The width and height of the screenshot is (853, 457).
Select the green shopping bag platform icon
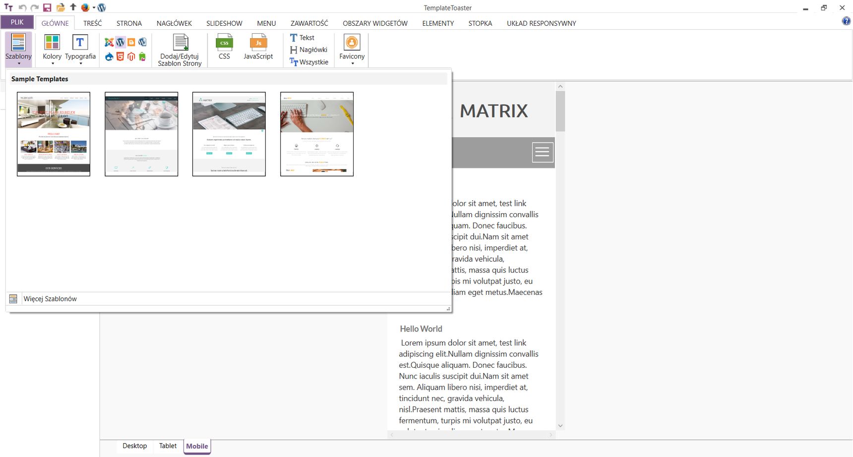click(142, 57)
